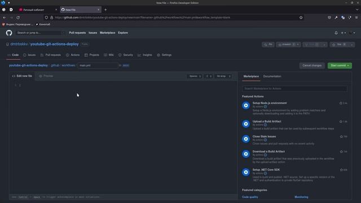
Task: Switch to the Pull requests repository tab
Action: click(51, 55)
